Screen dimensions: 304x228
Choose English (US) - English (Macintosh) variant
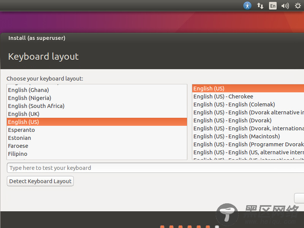[248, 136]
